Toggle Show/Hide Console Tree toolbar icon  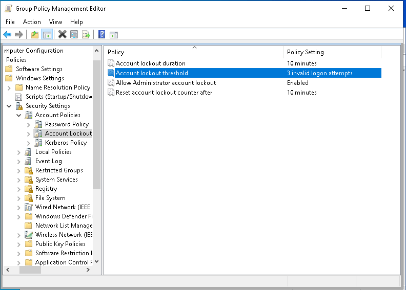tap(47, 35)
